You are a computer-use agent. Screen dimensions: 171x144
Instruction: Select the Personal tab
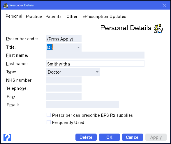click(14, 17)
